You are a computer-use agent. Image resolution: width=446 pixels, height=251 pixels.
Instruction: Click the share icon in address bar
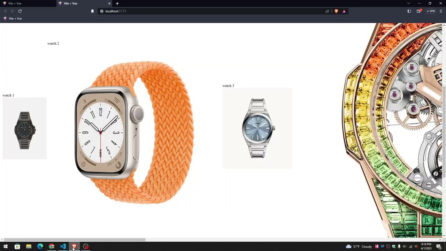(327, 11)
